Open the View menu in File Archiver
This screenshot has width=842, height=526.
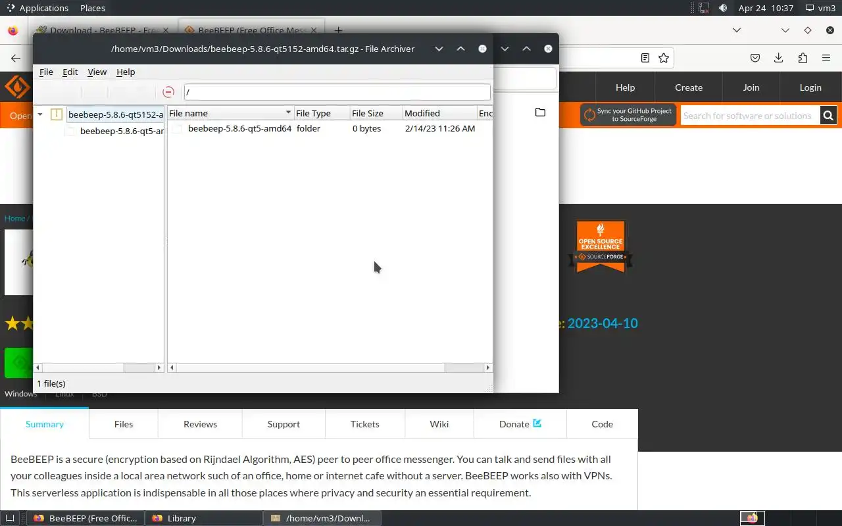(x=97, y=72)
